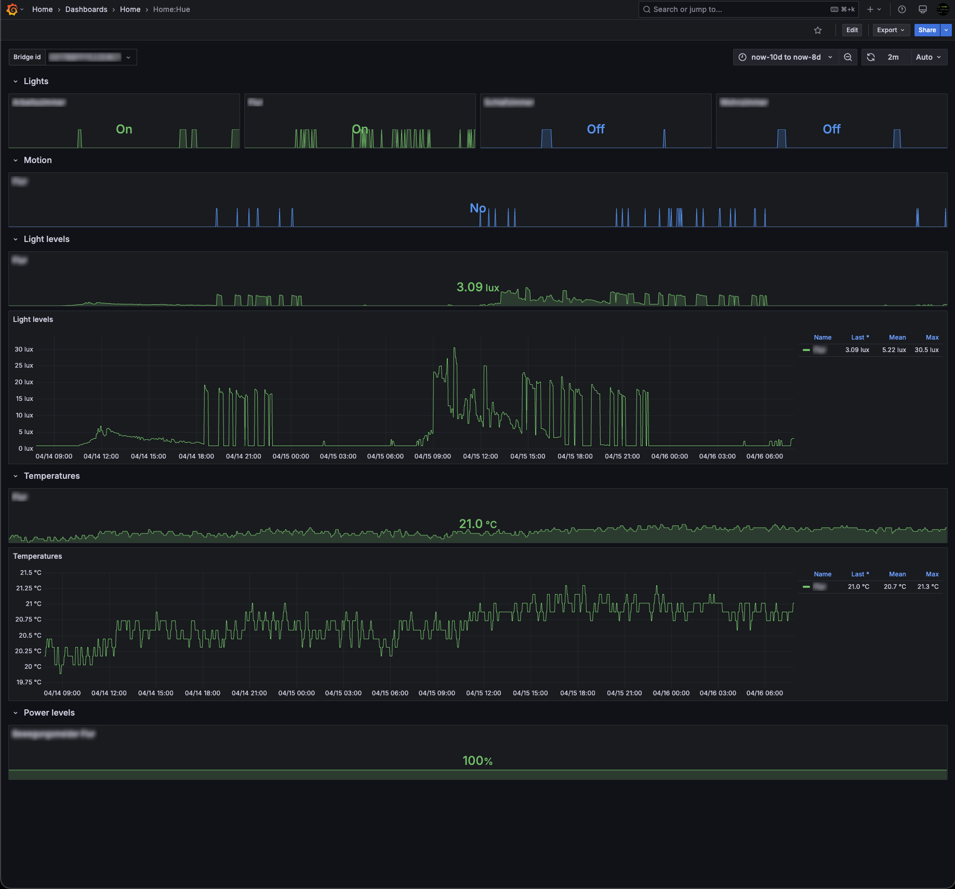Open the time range picker now-10d to now-8d

click(786, 57)
